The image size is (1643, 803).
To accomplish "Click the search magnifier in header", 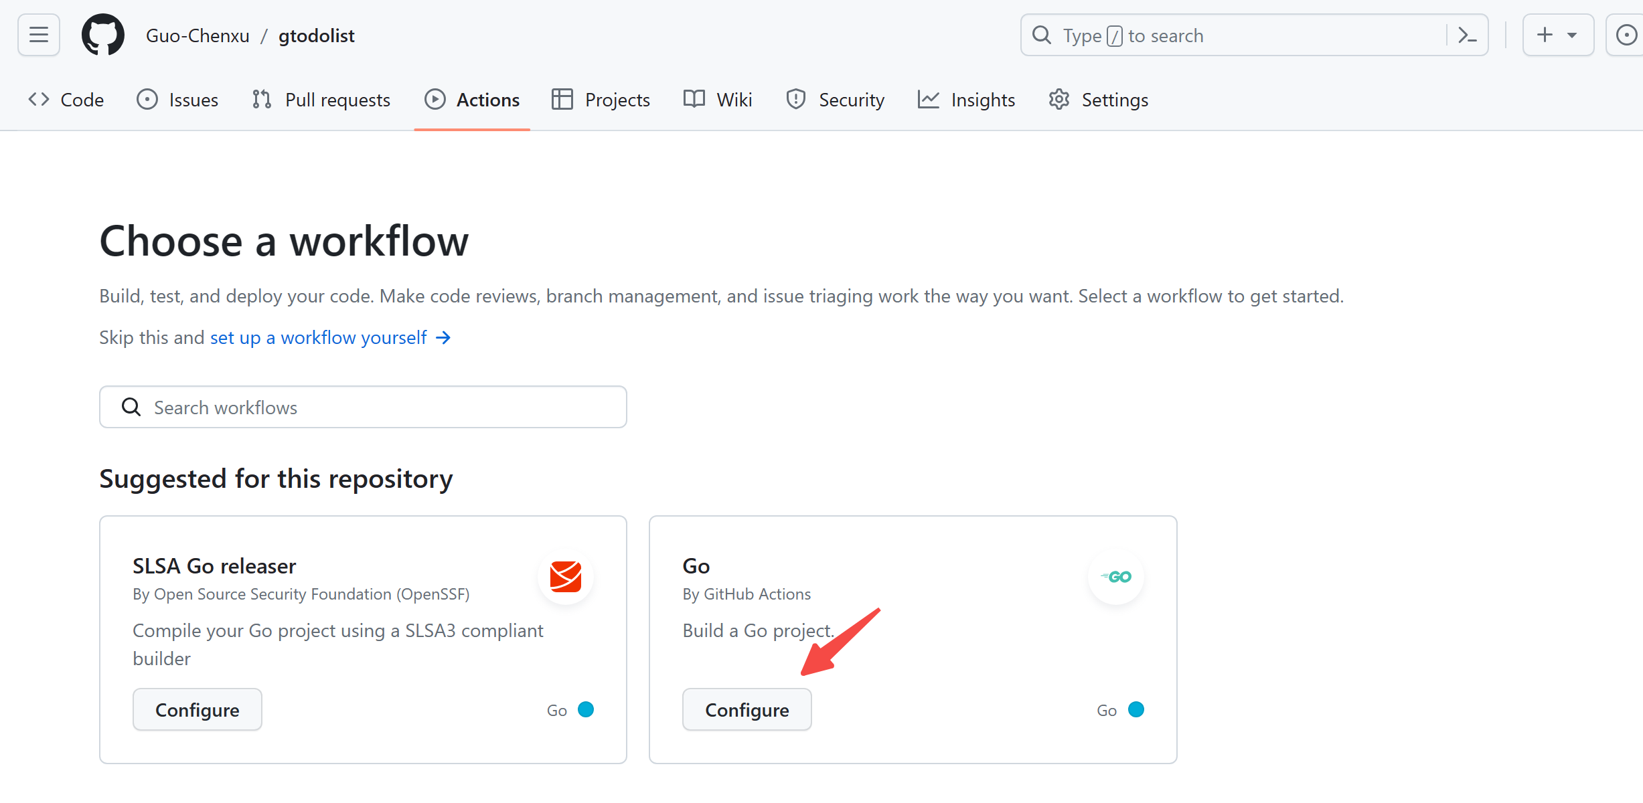I will pyautogui.click(x=1042, y=35).
